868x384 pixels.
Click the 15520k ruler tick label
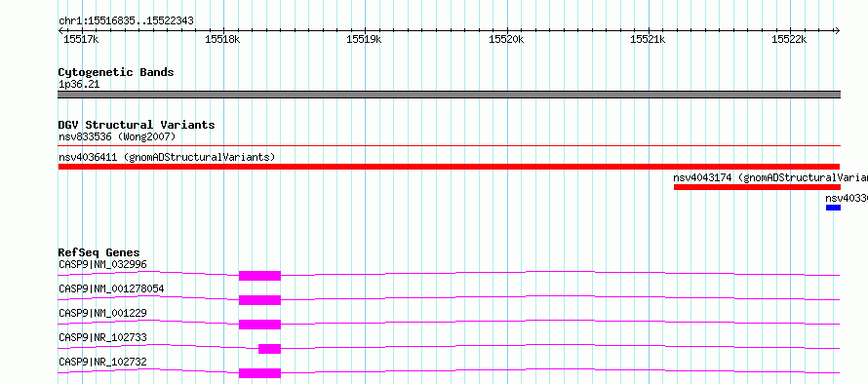tap(506, 39)
